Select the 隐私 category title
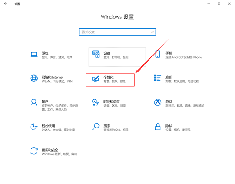Viewport: 235px width, 184px height. (169, 126)
